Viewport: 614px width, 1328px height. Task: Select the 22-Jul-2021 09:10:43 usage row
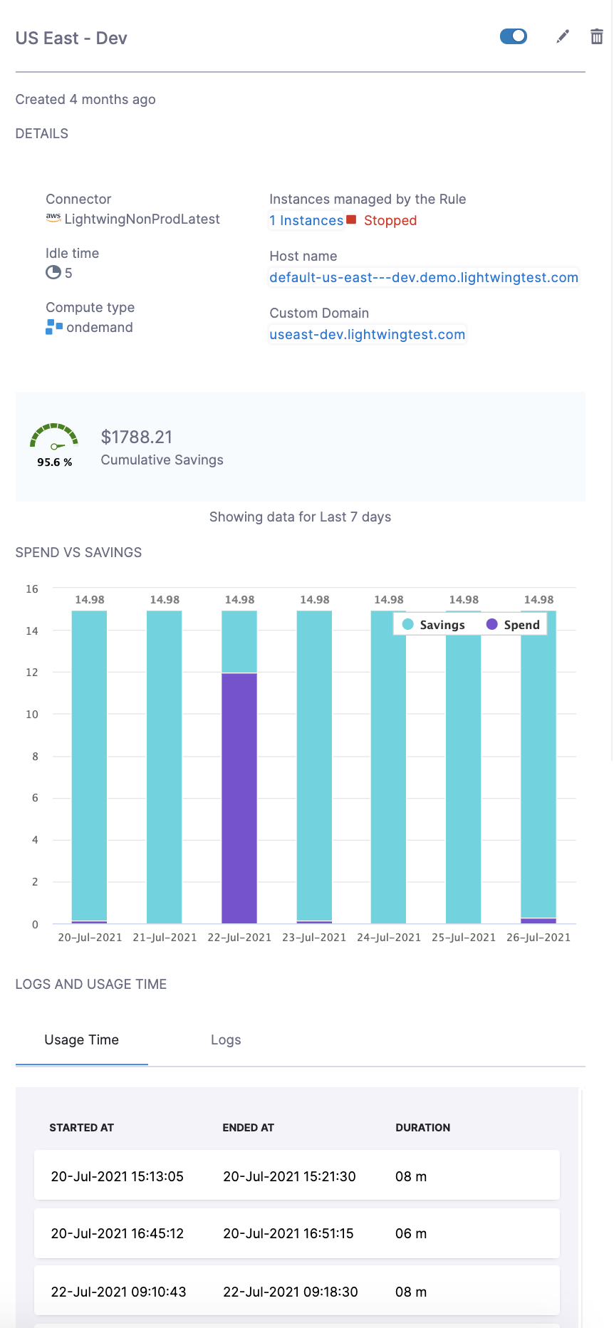coord(296,1292)
